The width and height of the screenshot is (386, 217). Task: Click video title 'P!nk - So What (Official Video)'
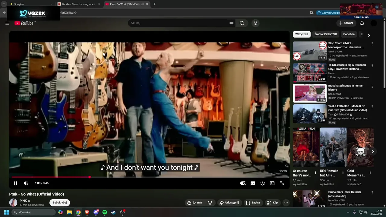pyautogui.click(x=36, y=194)
